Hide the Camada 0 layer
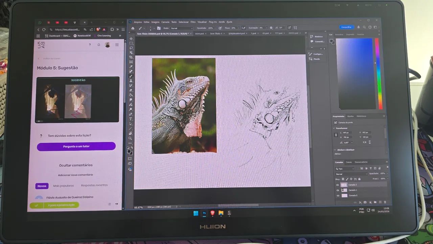The width and height of the screenshot is (433, 244). tap(338, 196)
